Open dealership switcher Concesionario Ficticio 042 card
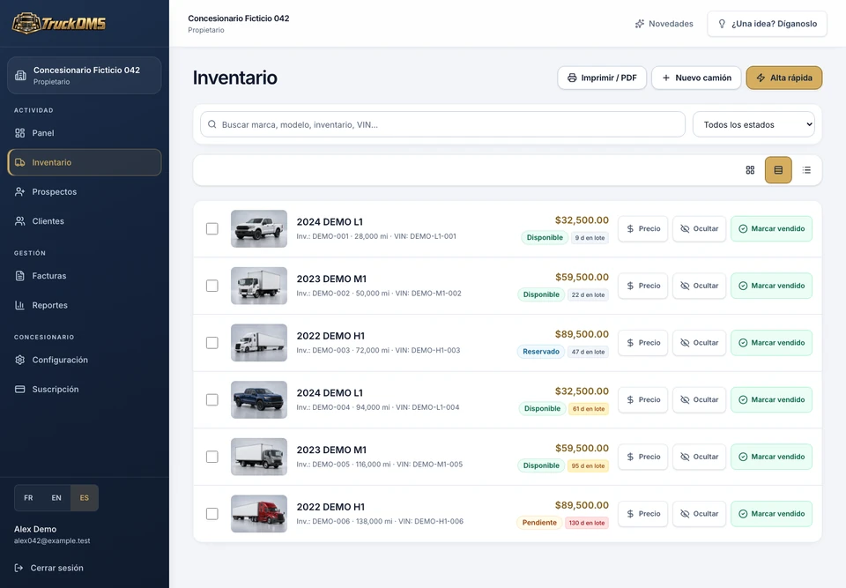The image size is (846, 588). 85,76
